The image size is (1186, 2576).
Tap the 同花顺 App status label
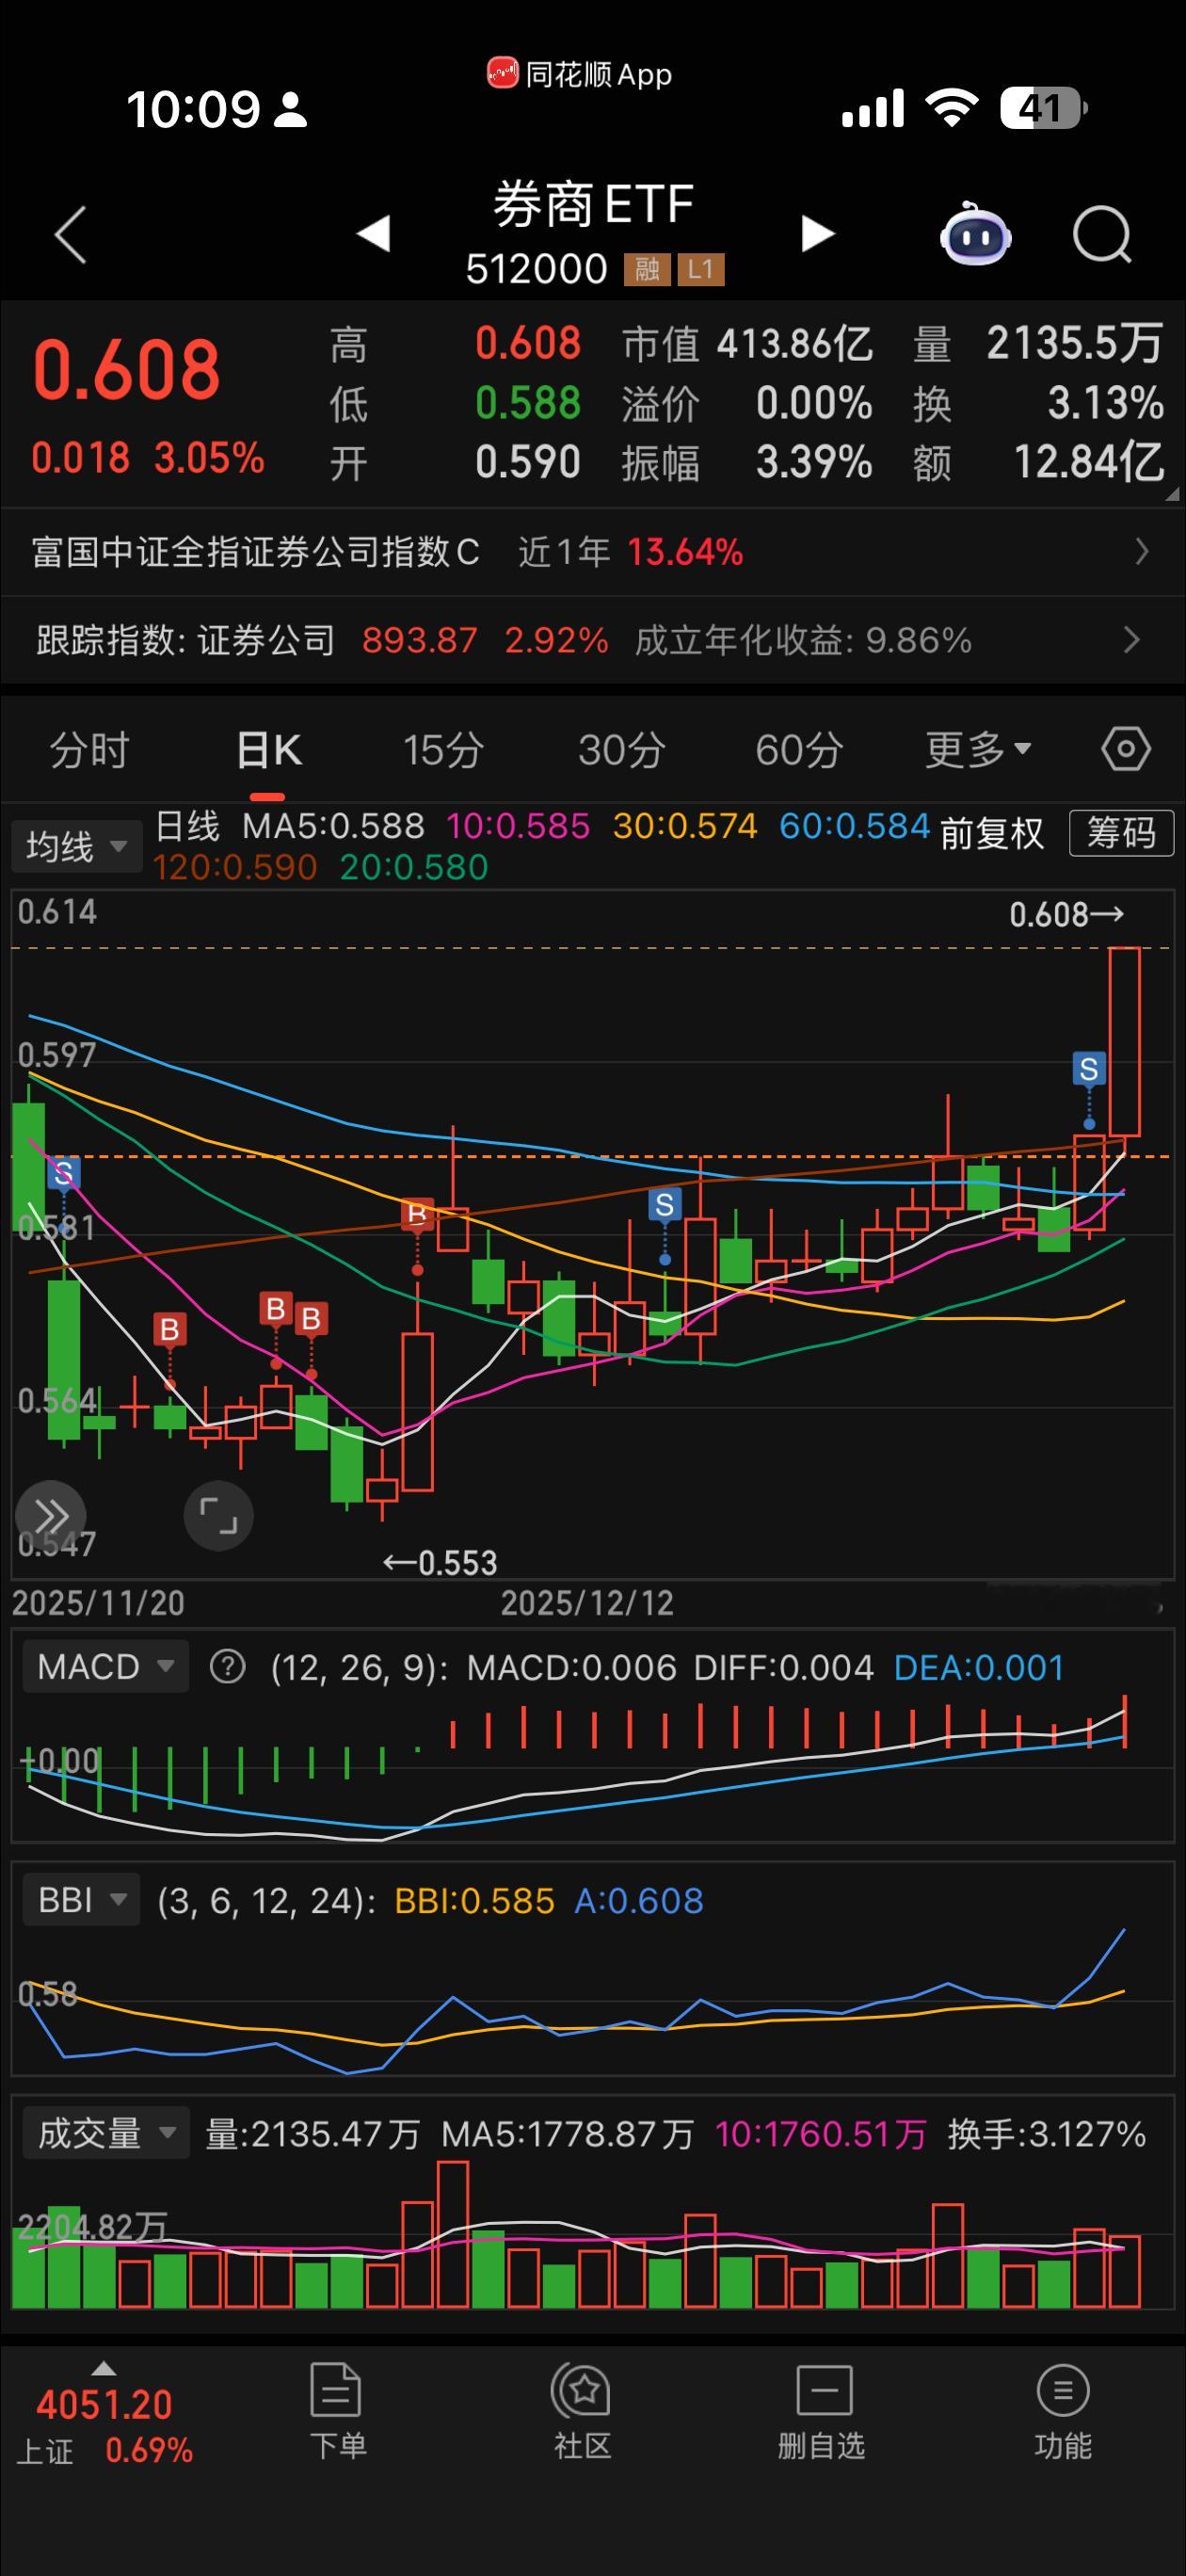[x=579, y=74]
